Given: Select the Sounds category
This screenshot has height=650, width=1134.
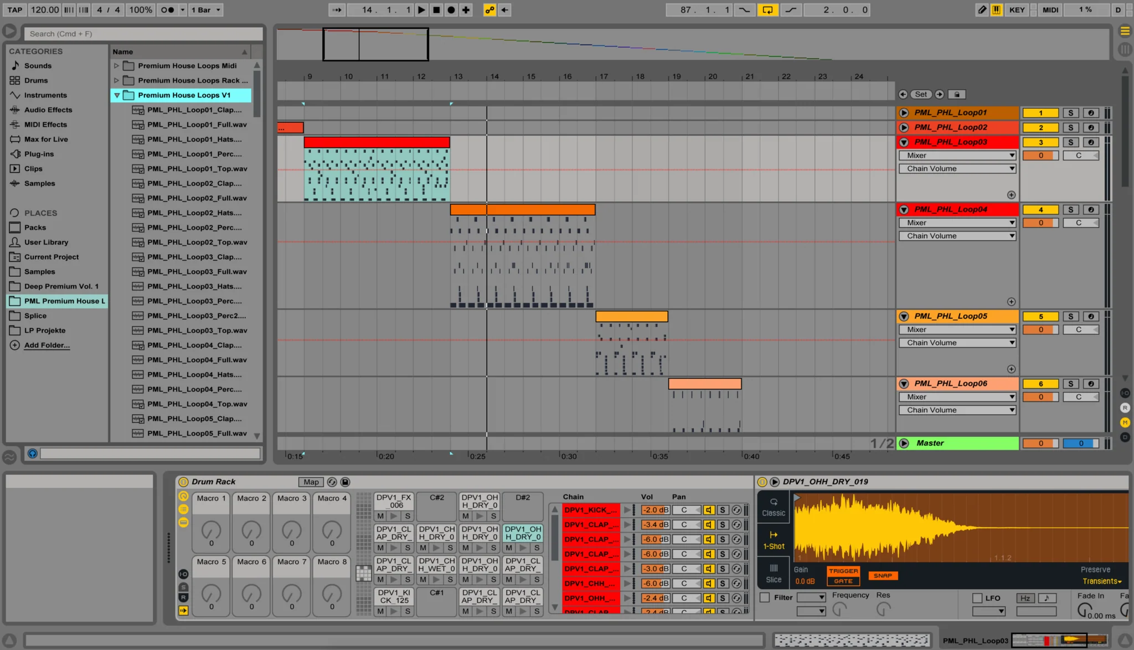Looking at the screenshot, I should tap(38, 65).
